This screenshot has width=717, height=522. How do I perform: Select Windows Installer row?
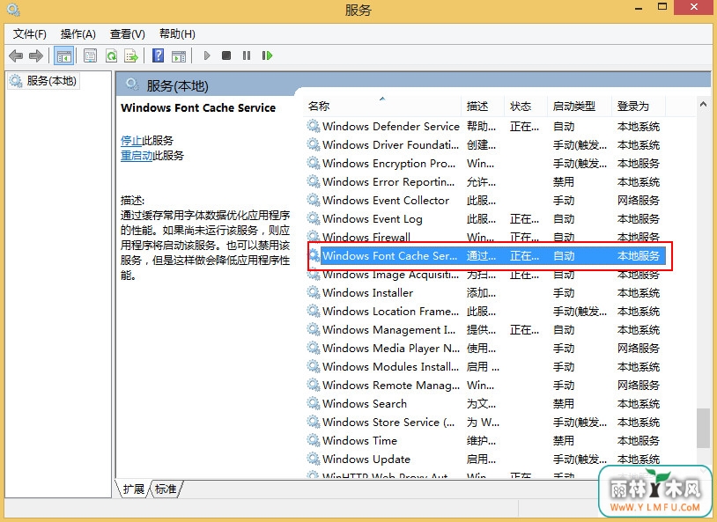pos(485,292)
